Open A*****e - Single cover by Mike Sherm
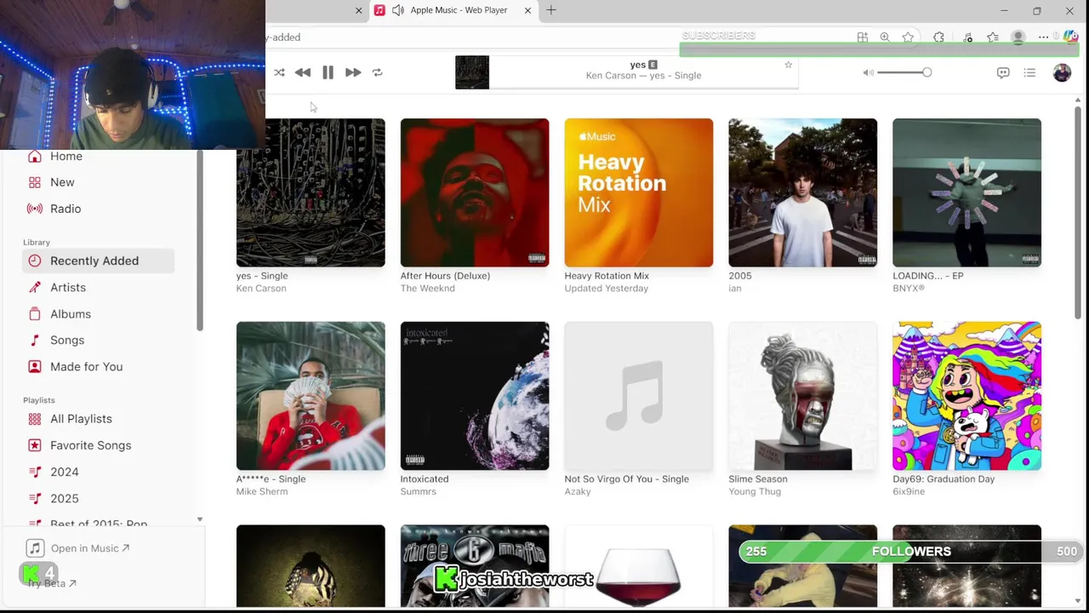This screenshot has width=1089, height=613. [x=311, y=396]
